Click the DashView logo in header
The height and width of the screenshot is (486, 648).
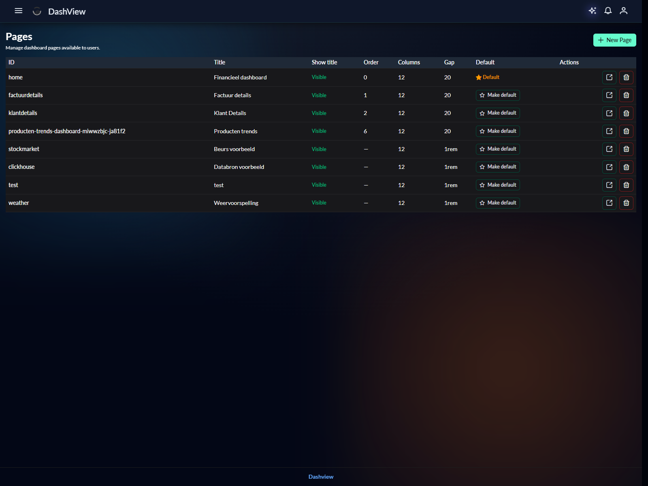pos(60,11)
